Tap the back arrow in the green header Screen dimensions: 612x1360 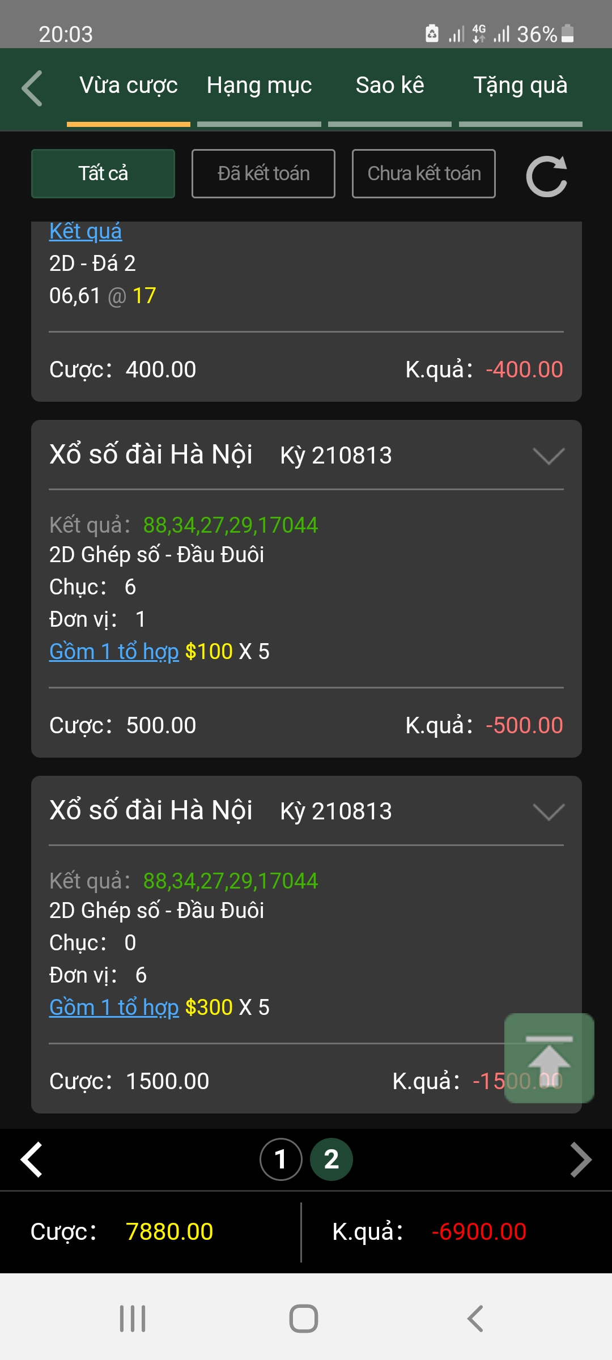[x=32, y=88]
